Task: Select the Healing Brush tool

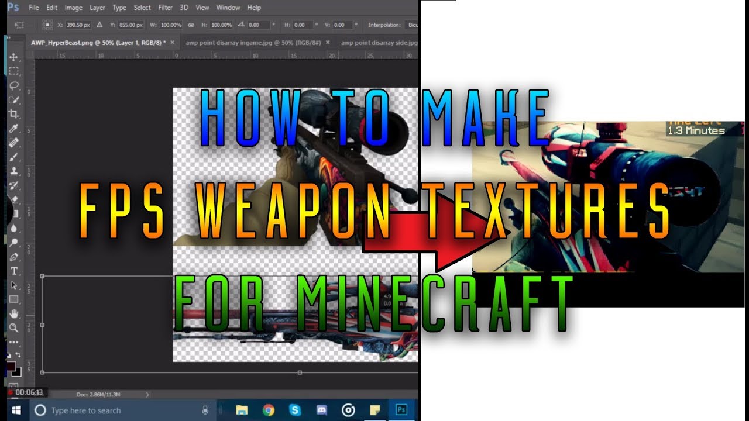Action: point(14,143)
